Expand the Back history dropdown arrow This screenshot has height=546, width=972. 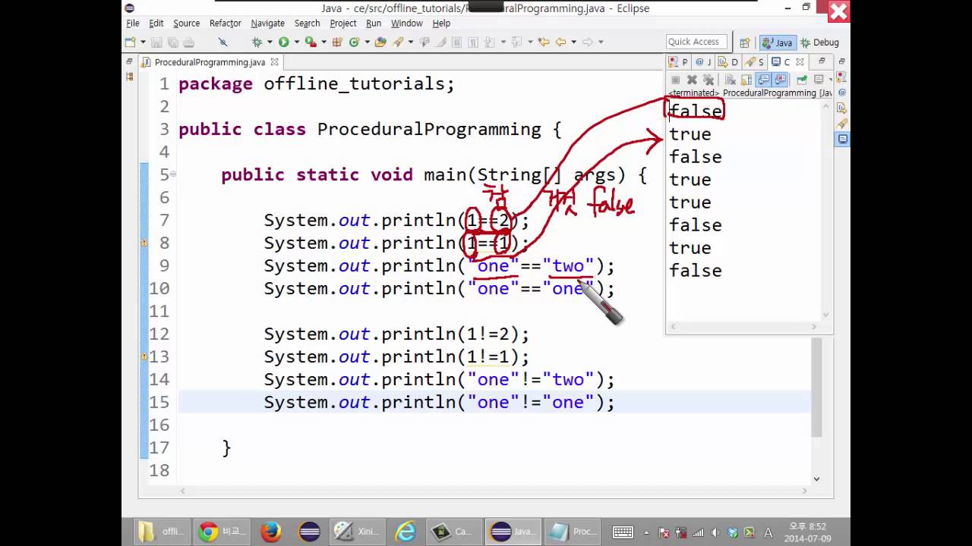click(x=573, y=42)
